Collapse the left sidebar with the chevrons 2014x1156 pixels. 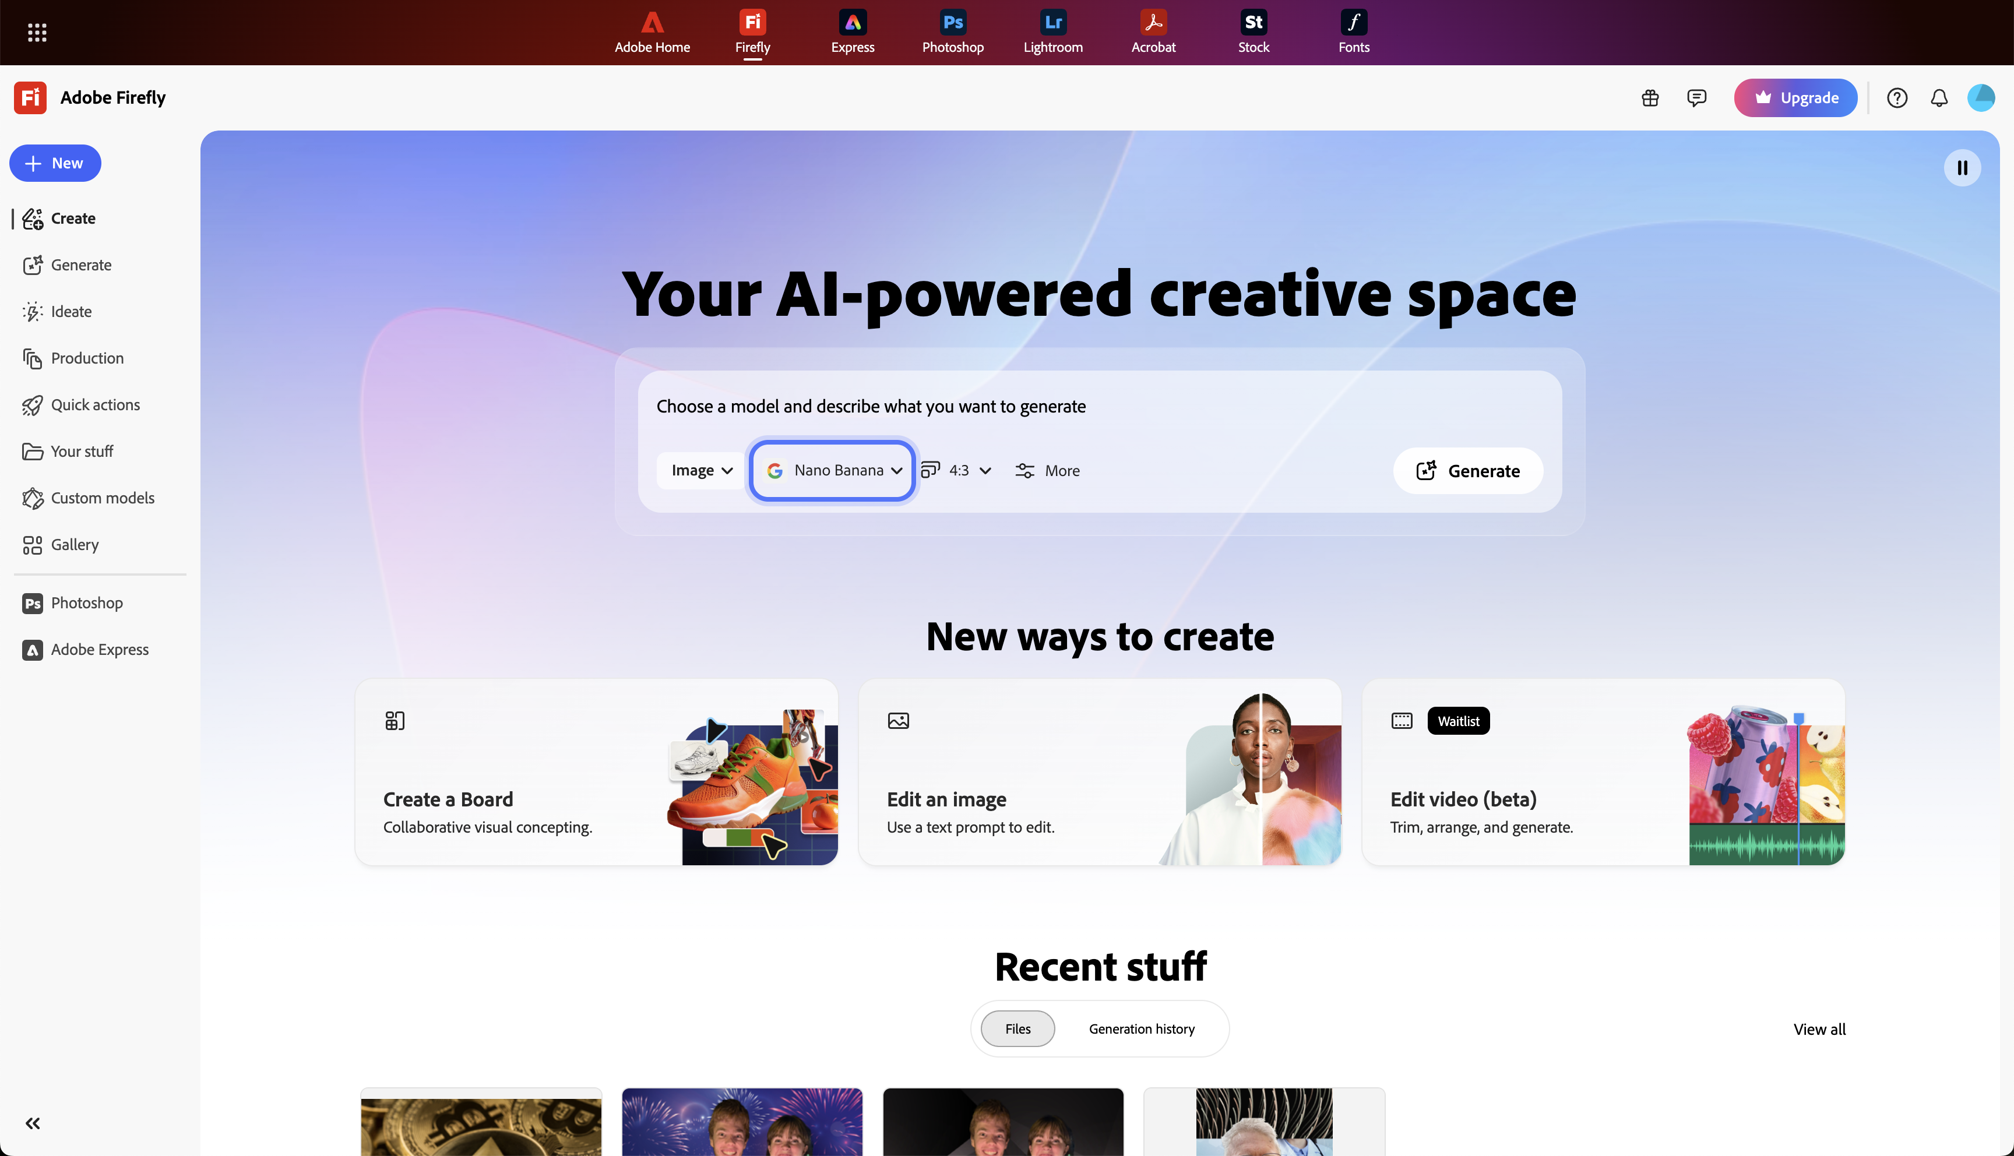pyautogui.click(x=33, y=1123)
